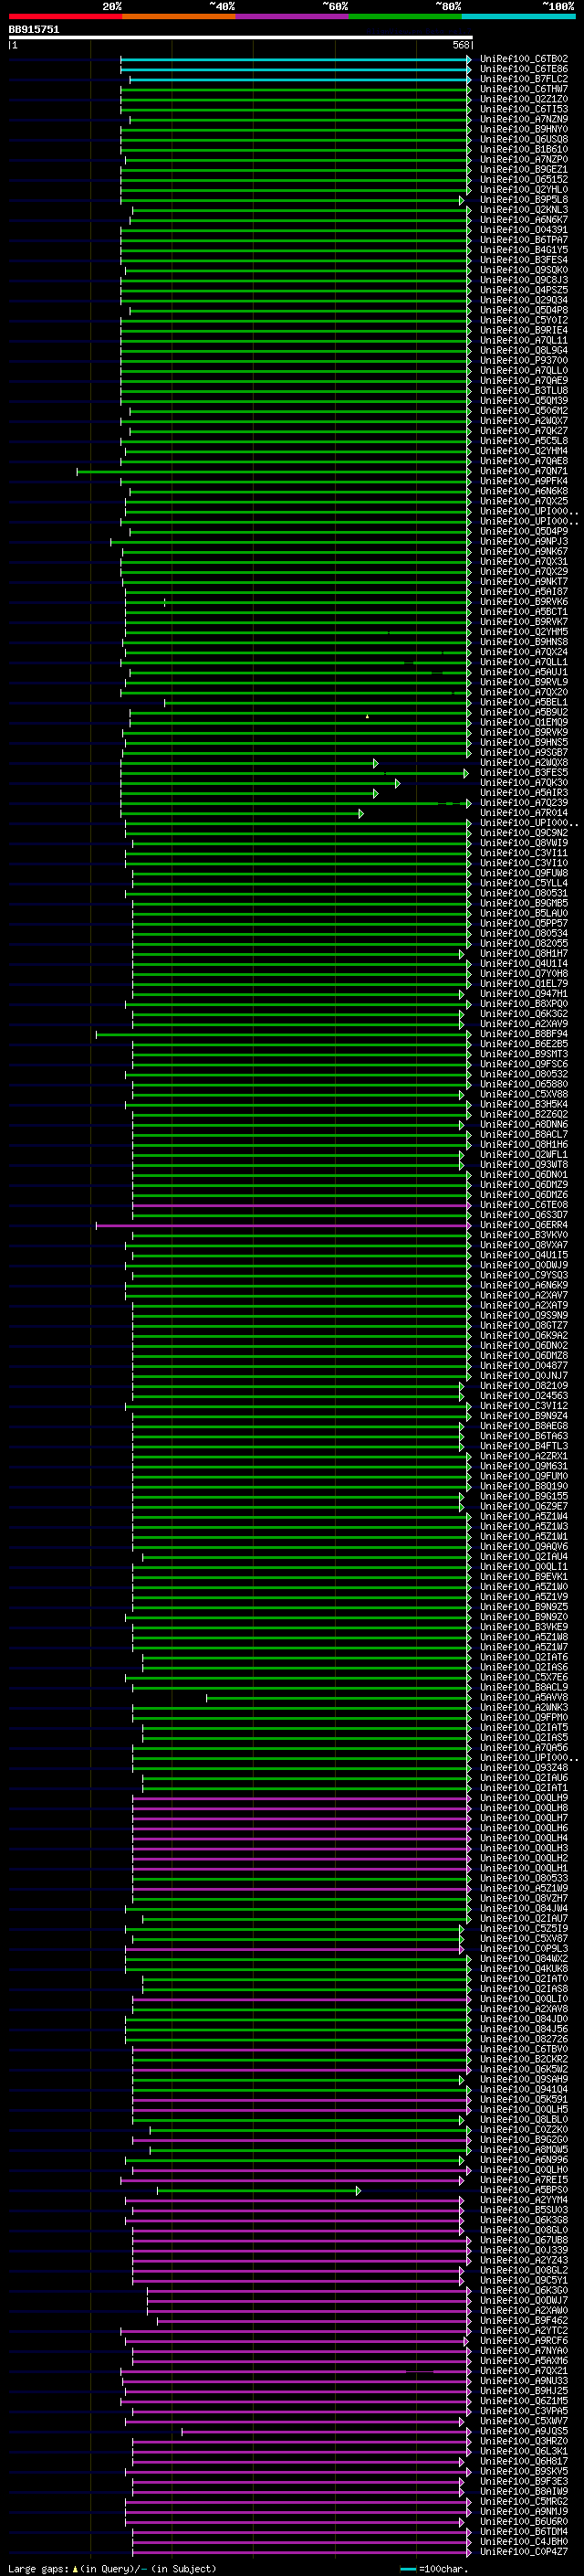Select the UniRef100_B3TLU8 label
Viewport: 584px width, 2576px height.
[x=524, y=391]
